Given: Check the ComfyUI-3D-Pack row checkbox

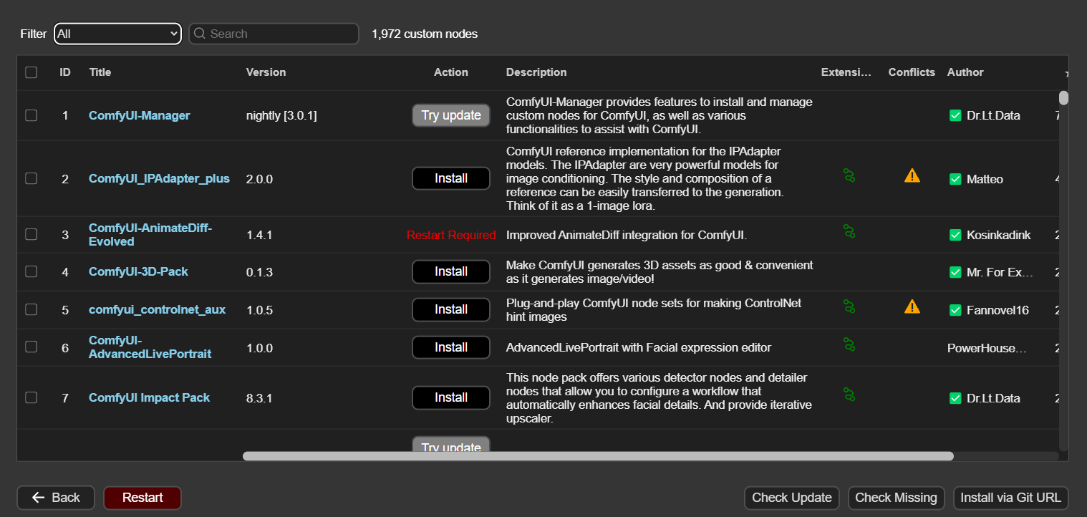Looking at the screenshot, I should point(31,271).
